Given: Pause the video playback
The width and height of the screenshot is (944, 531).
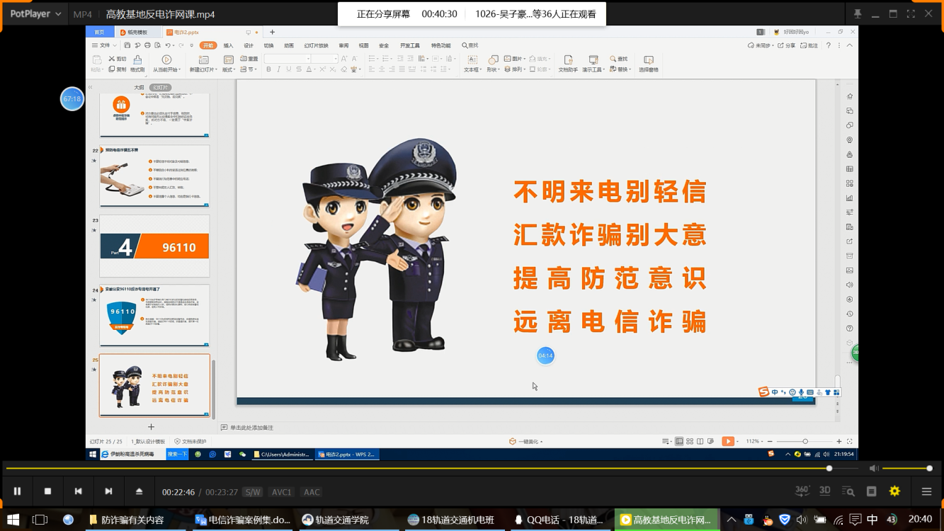Looking at the screenshot, I should point(17,491).
